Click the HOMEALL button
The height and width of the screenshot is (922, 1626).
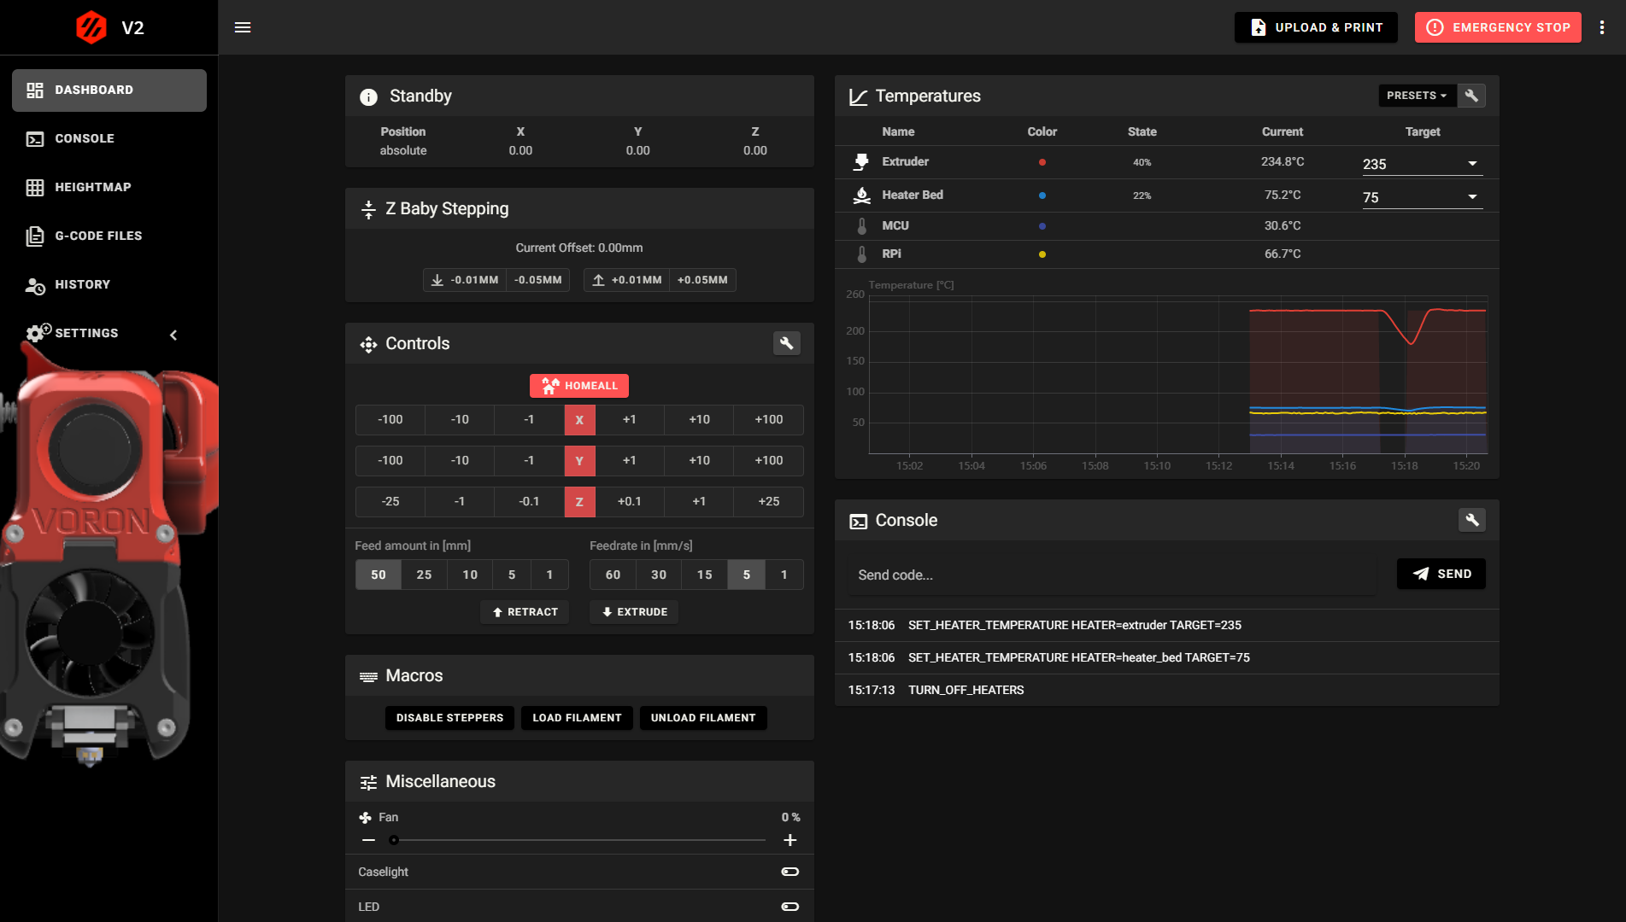[579, 386]
